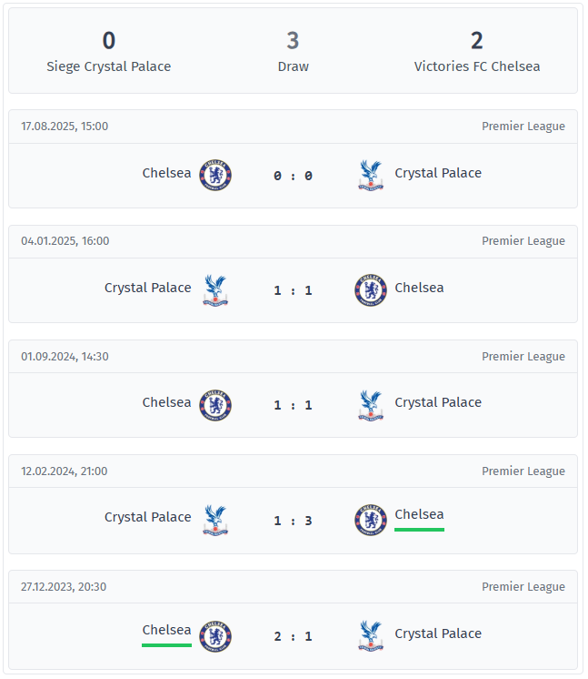Click Premier League label of 17.08.2025 match
This screenshot has width=588, height=679.
coord(523,127)
